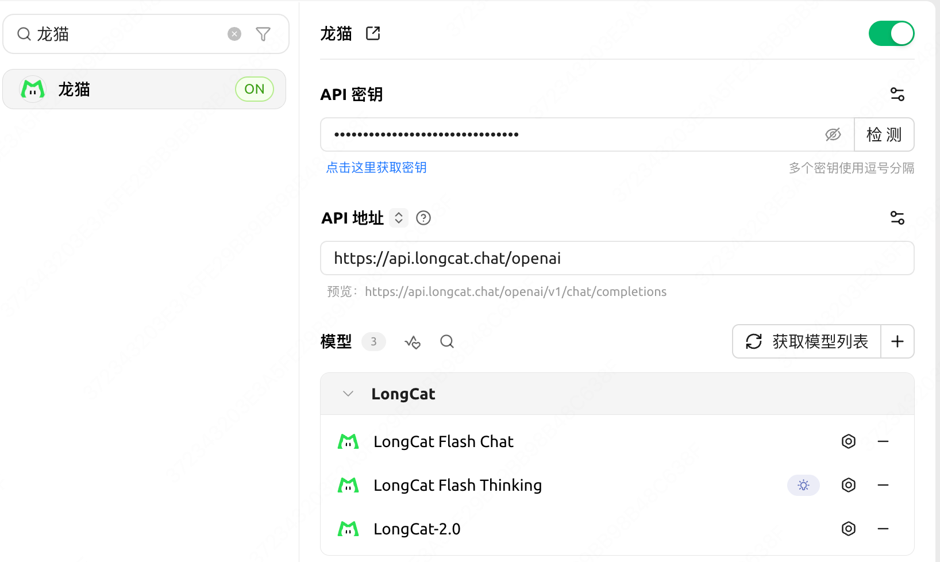Open settings for LongCat Flash Chat
Image resolution: width=940 pixels, height=562 pixels.
coord(849,441)
